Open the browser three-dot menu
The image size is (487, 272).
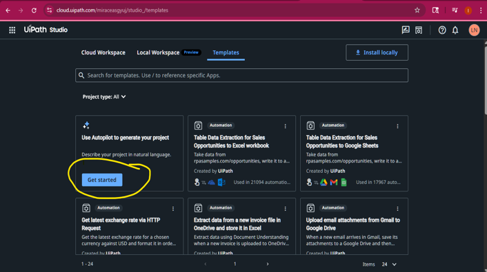point(481,10)
